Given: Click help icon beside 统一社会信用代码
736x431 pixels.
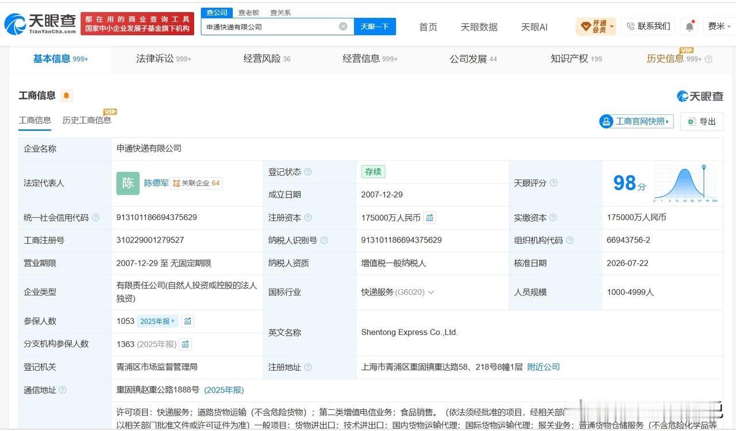Looking at the screenshot, I should (95, 217).
